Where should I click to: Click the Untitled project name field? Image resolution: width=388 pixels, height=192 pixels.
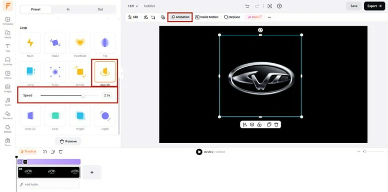149,6
